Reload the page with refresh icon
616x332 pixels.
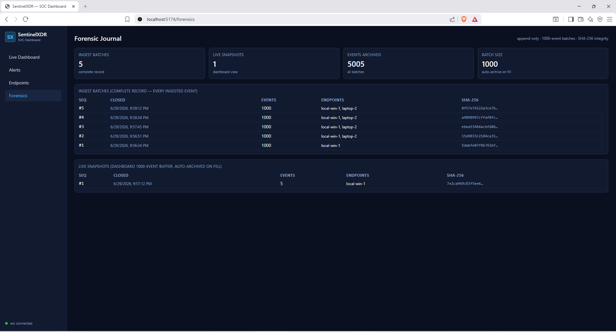coord(26,19)
